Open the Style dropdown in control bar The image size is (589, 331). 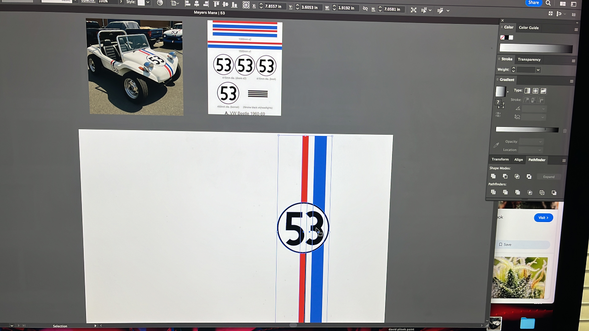tap(148, 2)
